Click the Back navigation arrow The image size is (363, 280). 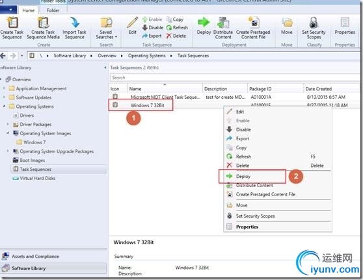[3, 56]
